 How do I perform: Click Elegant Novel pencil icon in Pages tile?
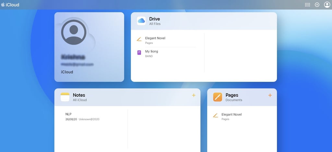click(x=215, y=115)
